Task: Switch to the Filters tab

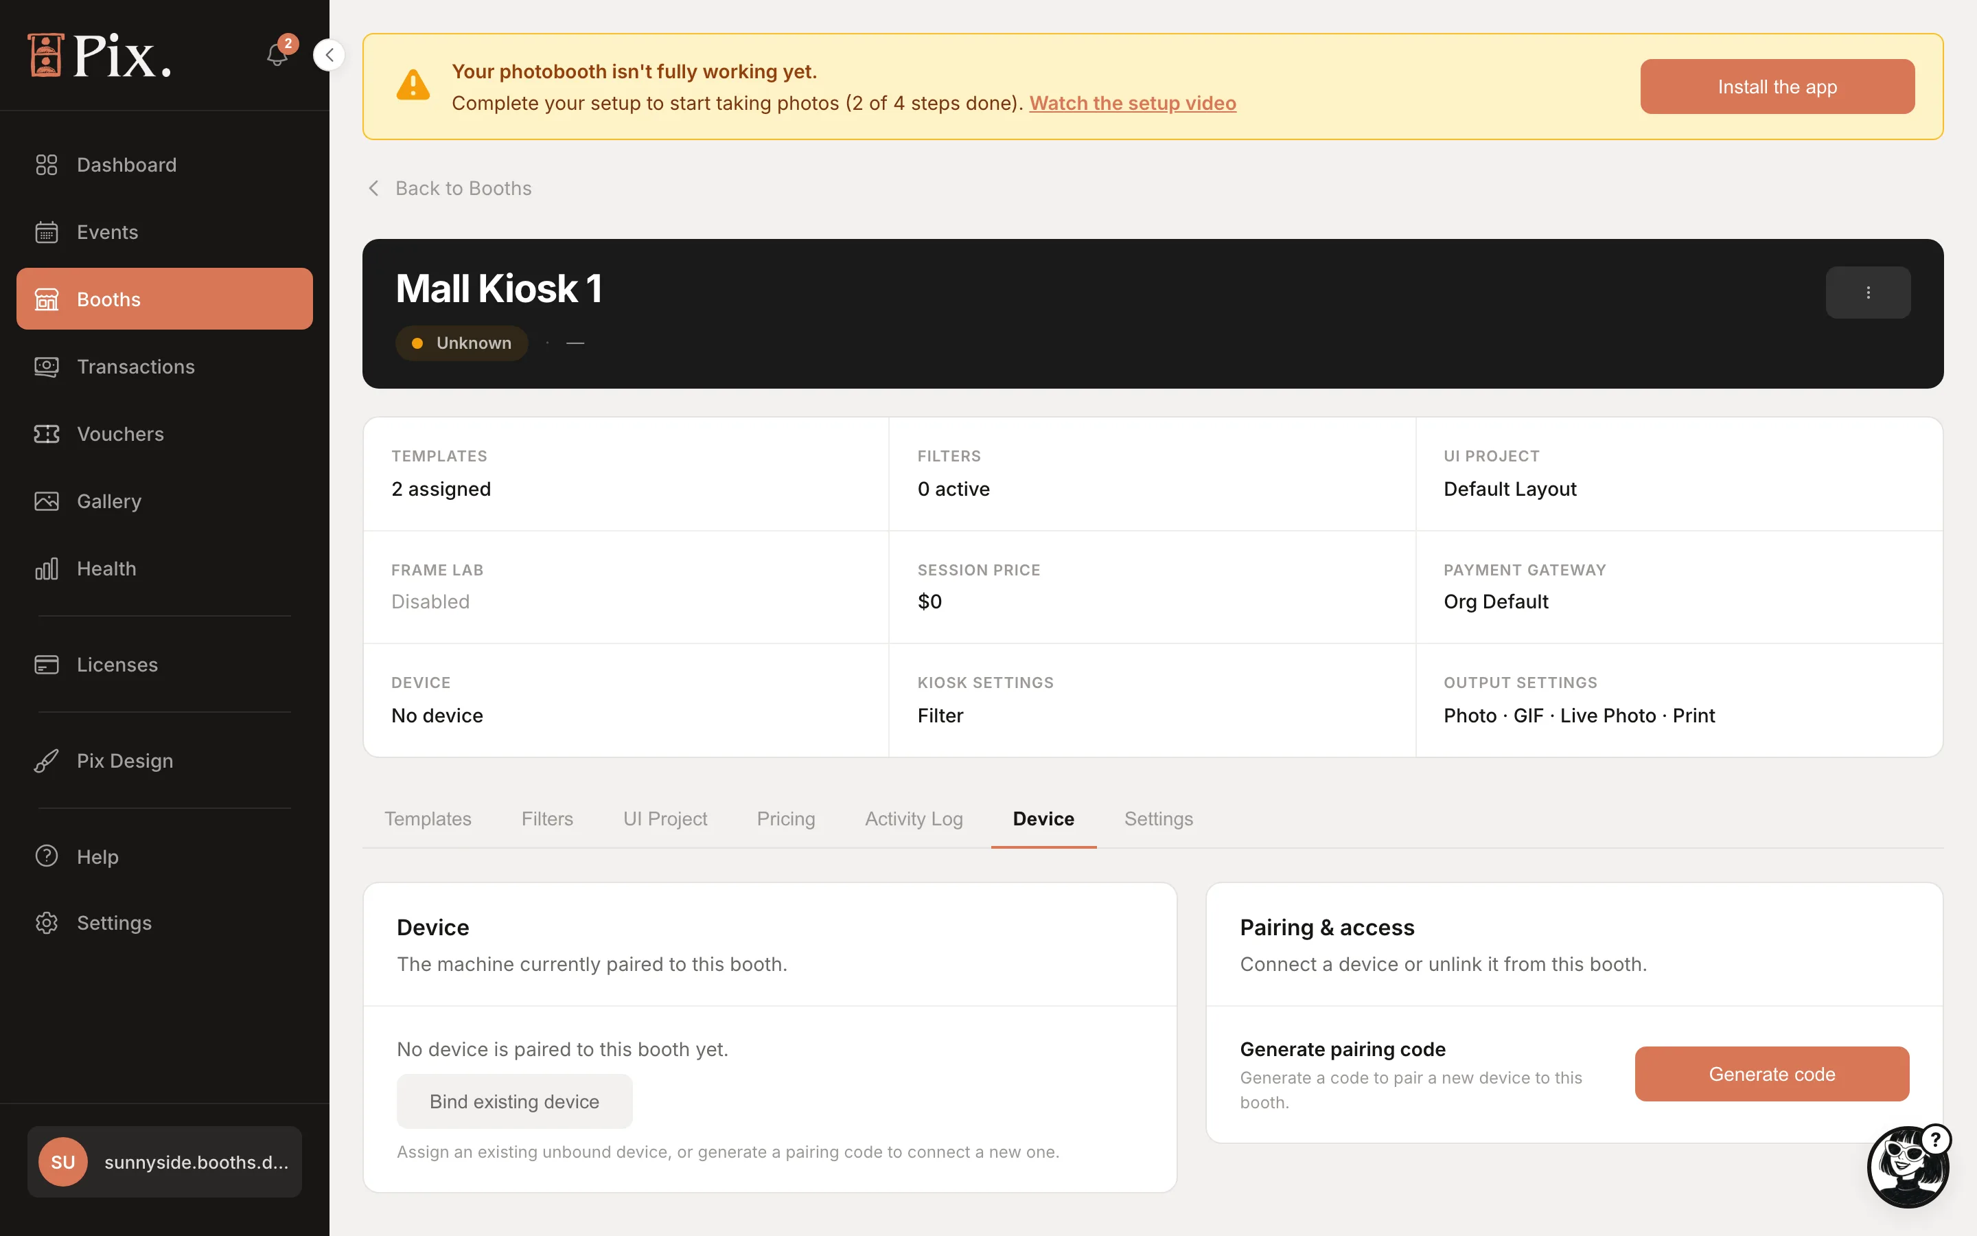Action: (x=547, y=819)
